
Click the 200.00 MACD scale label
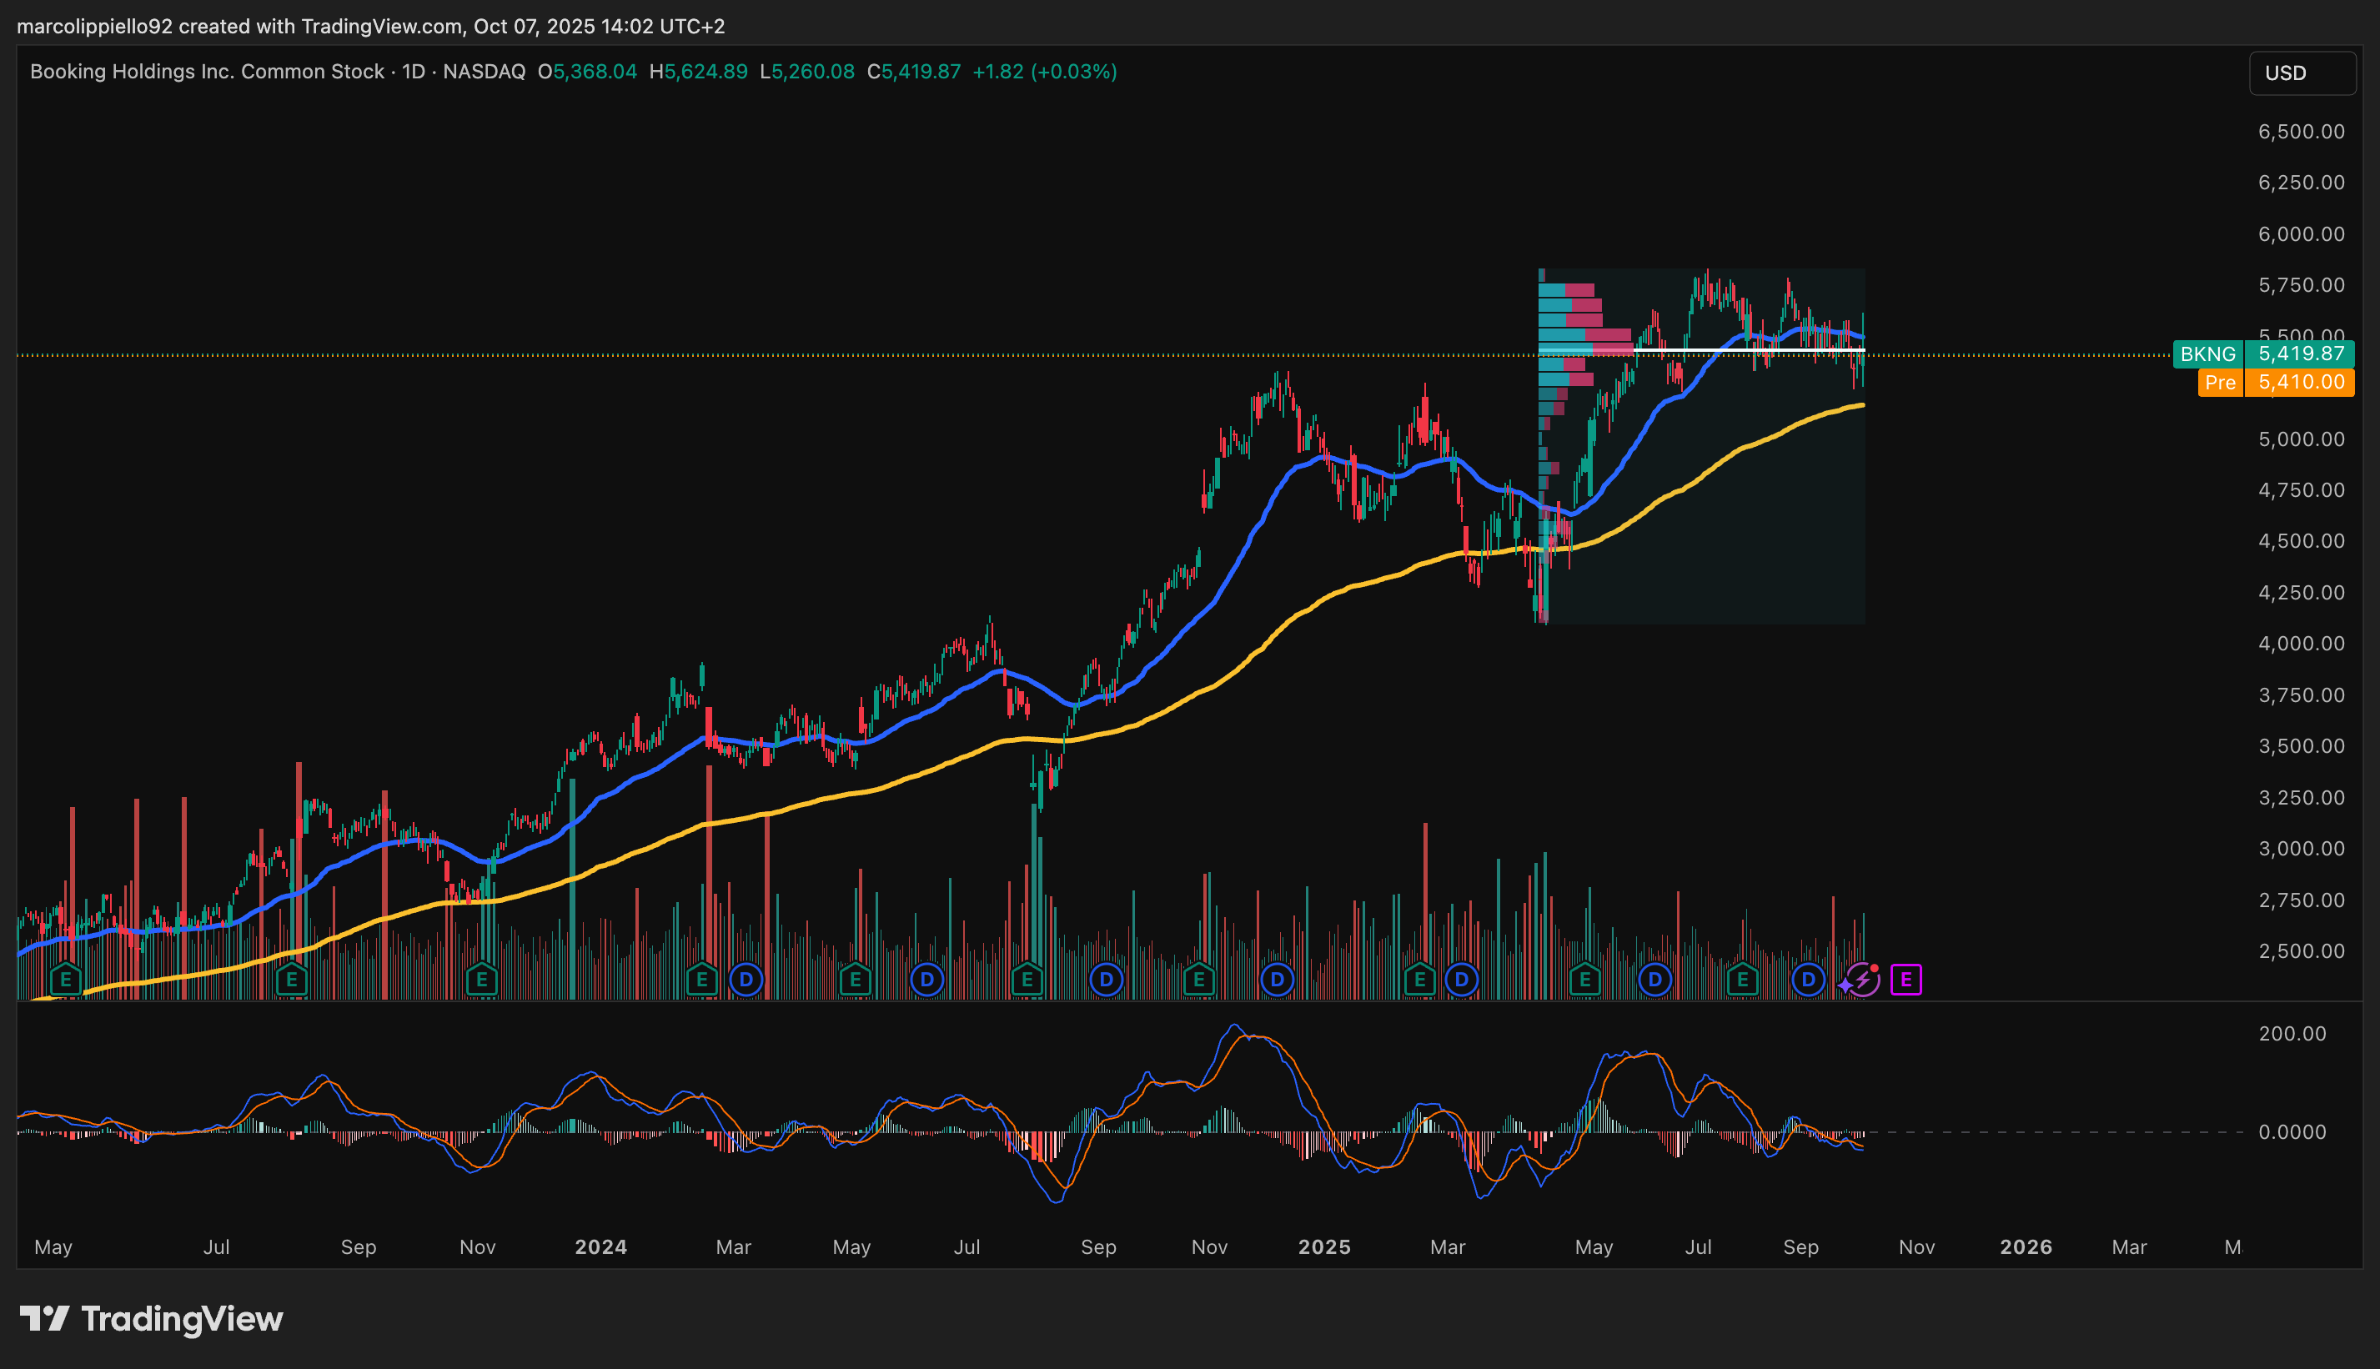click(2292, 1033)
